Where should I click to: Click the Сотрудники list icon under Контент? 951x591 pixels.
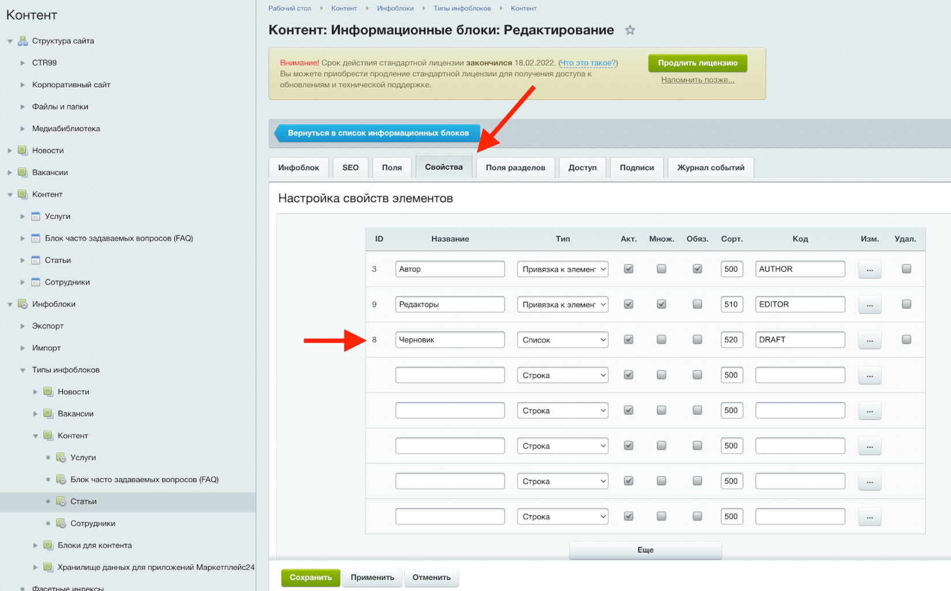[36, 282]
